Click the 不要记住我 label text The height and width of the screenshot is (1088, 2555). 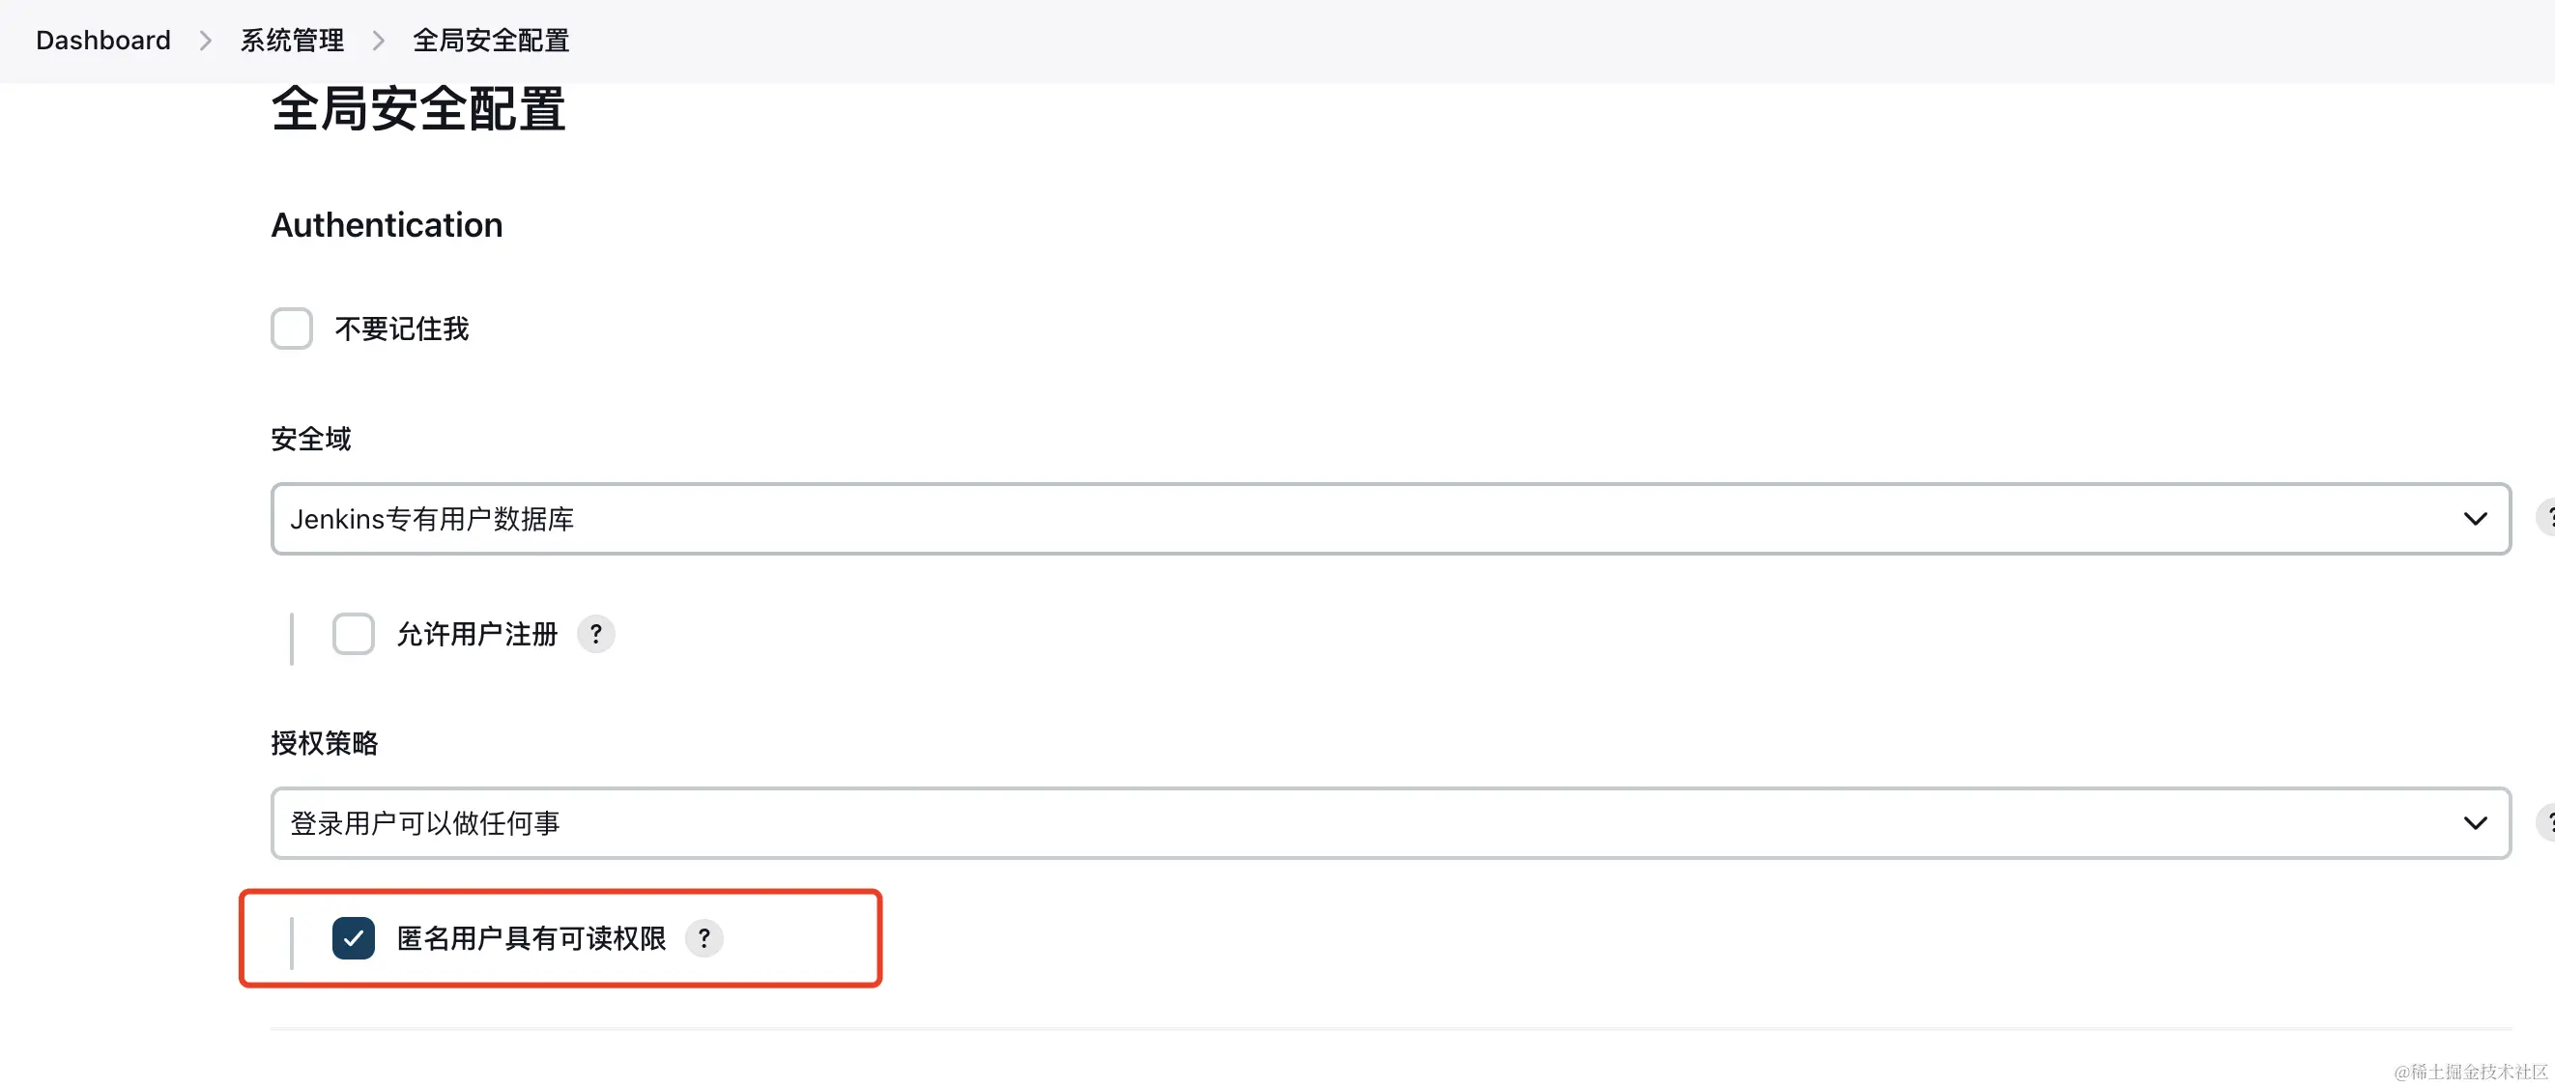point(402,329)
